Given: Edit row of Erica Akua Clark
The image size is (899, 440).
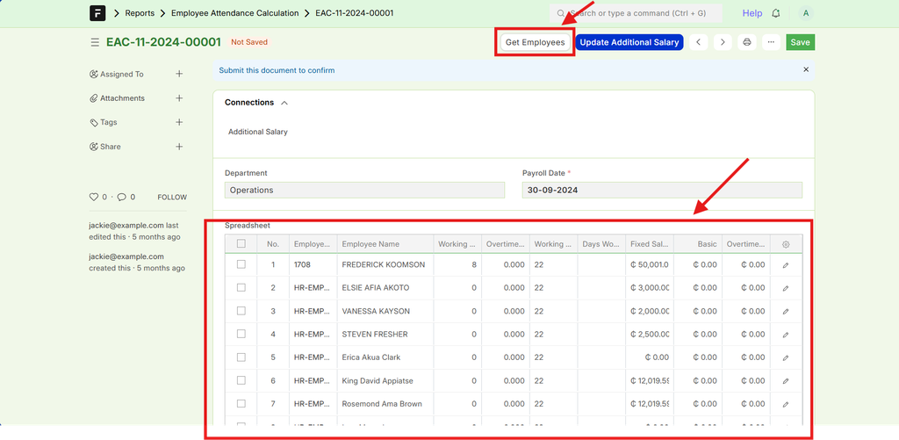Looking at the screenshot, I should (x=786, y=357).
